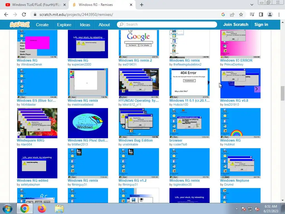
Task: Close the Windows RG - Remixes tab
Action: click(131, 5)
